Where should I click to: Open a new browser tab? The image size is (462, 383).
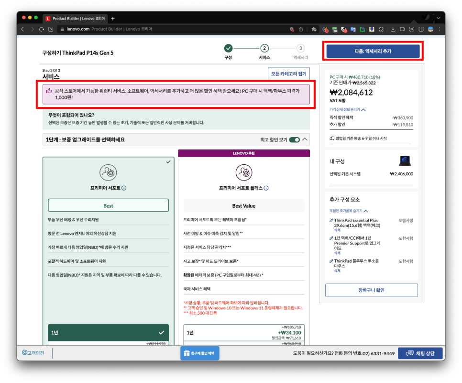click(113, 19)
